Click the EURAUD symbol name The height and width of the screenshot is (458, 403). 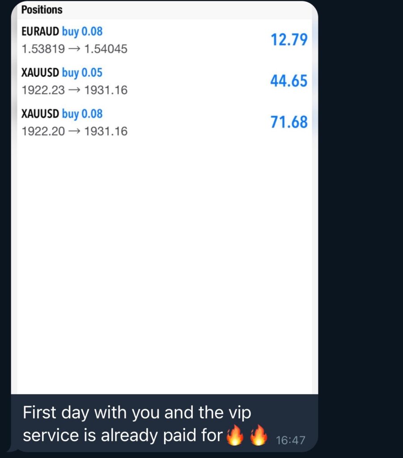click(x=40, y=31)
